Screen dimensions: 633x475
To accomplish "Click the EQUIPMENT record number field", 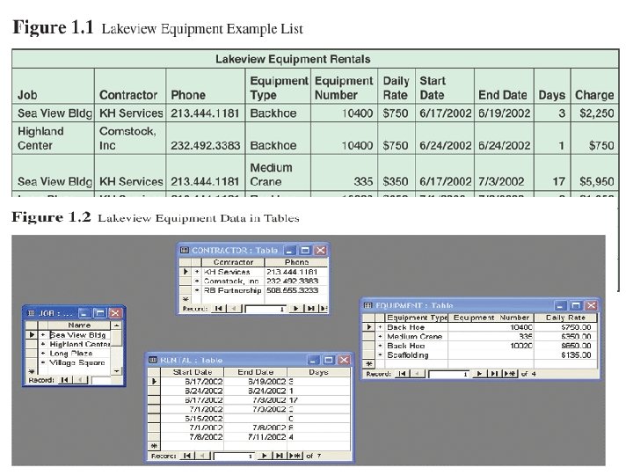I will 449,375.
